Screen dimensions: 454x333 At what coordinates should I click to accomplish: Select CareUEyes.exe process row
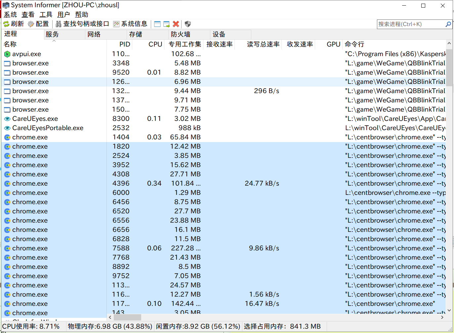35,119
